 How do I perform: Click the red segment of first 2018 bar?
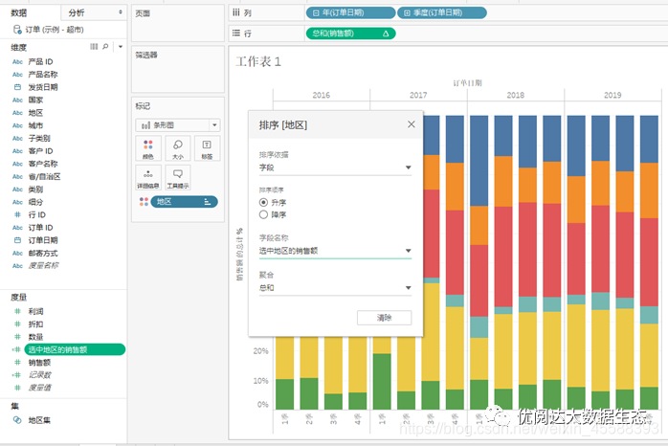pyautogui.click(x=479, y=280)
